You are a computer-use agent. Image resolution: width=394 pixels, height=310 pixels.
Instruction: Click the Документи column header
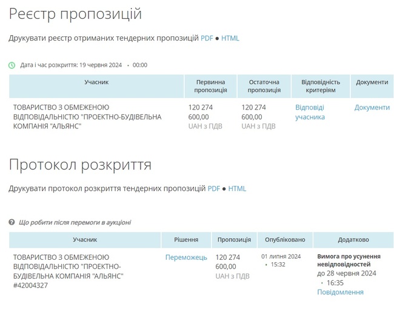pos(372,86)
